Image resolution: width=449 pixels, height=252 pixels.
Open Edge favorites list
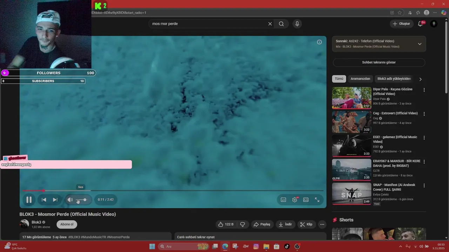click(x=418, y=13)
